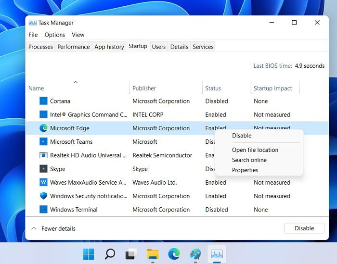Switch to the Users tab
Image resolution: width=337 pixels, height=264 pixels.
tap(158, 47)
